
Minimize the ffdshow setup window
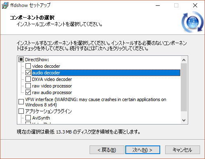158,5
